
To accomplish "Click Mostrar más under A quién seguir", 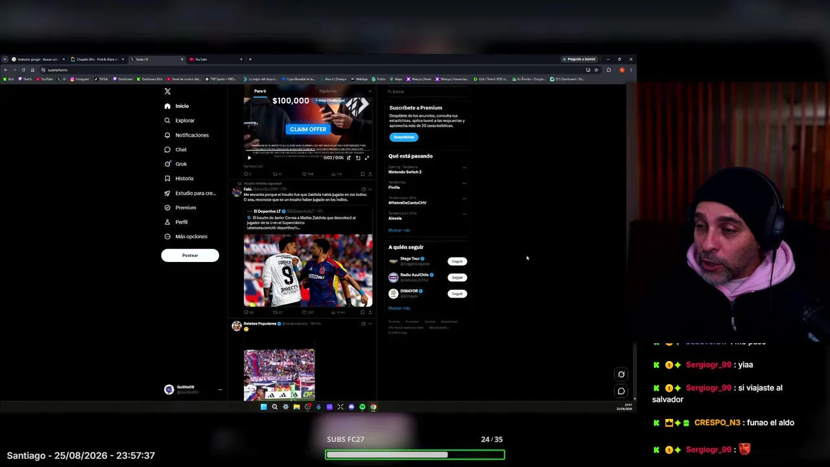I will coord(399,308).
